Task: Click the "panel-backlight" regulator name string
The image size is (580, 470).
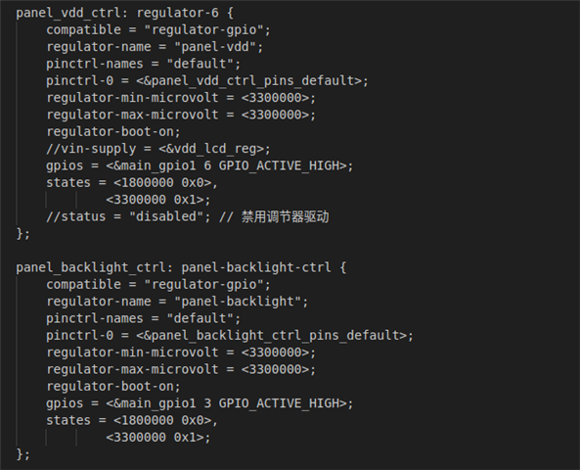Action: pyautogui.click(x=238, y=302)
